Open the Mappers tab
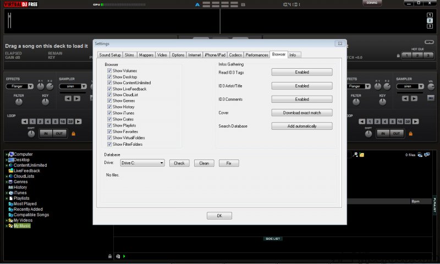This screenshot has height=264, width=440. (x=146, y=55)
